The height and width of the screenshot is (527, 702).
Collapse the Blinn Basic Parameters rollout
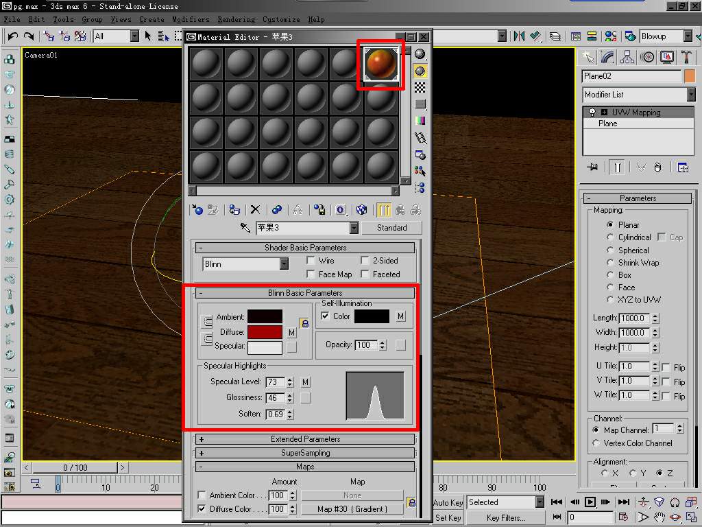[x=305, y=293]
